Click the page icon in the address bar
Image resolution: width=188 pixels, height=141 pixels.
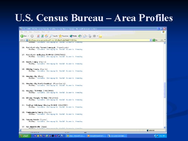pyautogui.click(x=27, y=40)
